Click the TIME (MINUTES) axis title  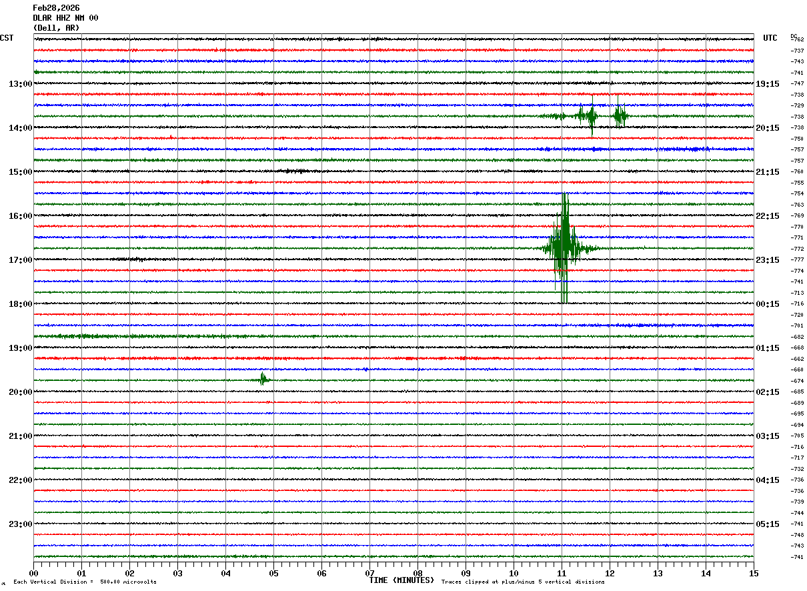[x=401, y=580]
